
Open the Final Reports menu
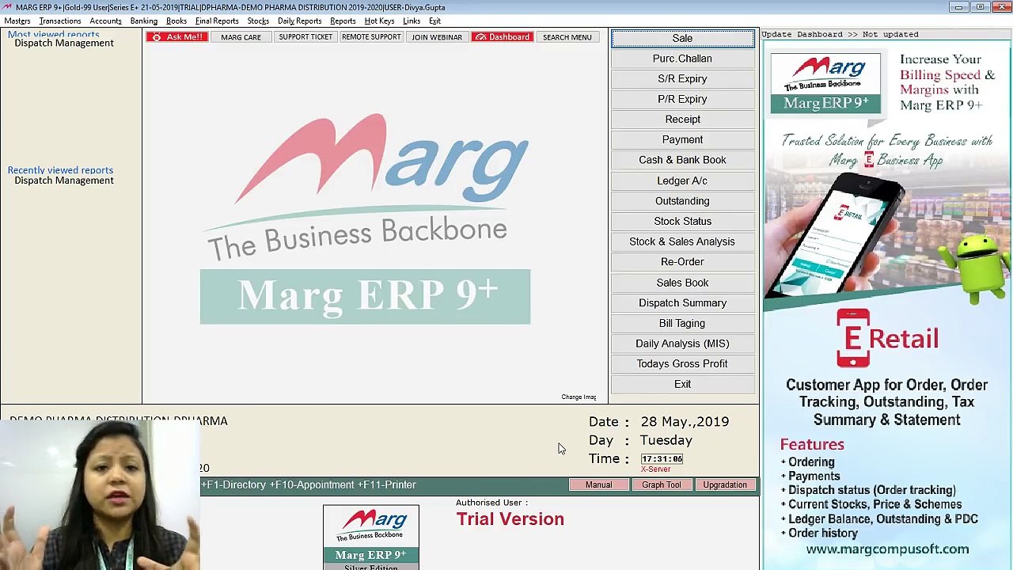pos(217,21)
